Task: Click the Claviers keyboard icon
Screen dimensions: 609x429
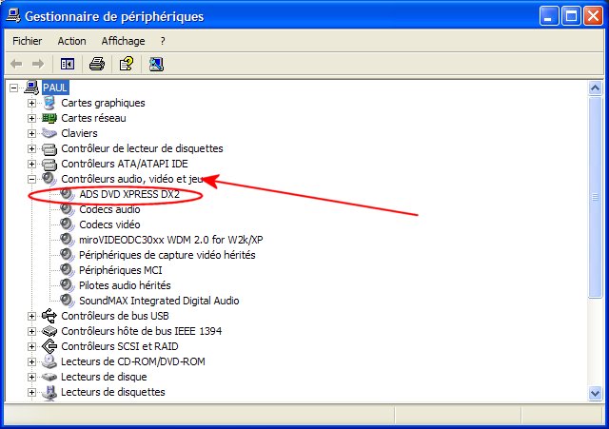Action: (x=49, y=133)
